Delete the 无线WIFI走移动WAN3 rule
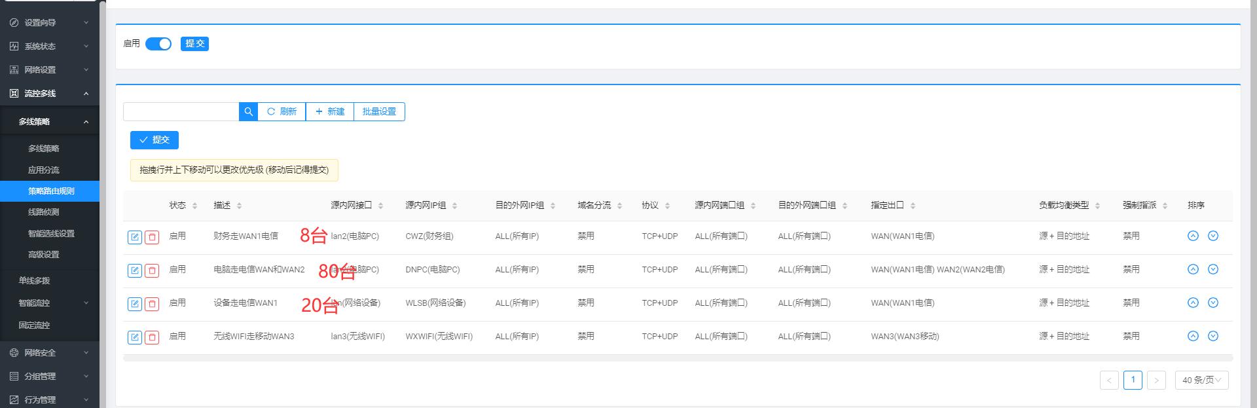The height and width of the screenshot is (408, 1257). tap(152, 337)
